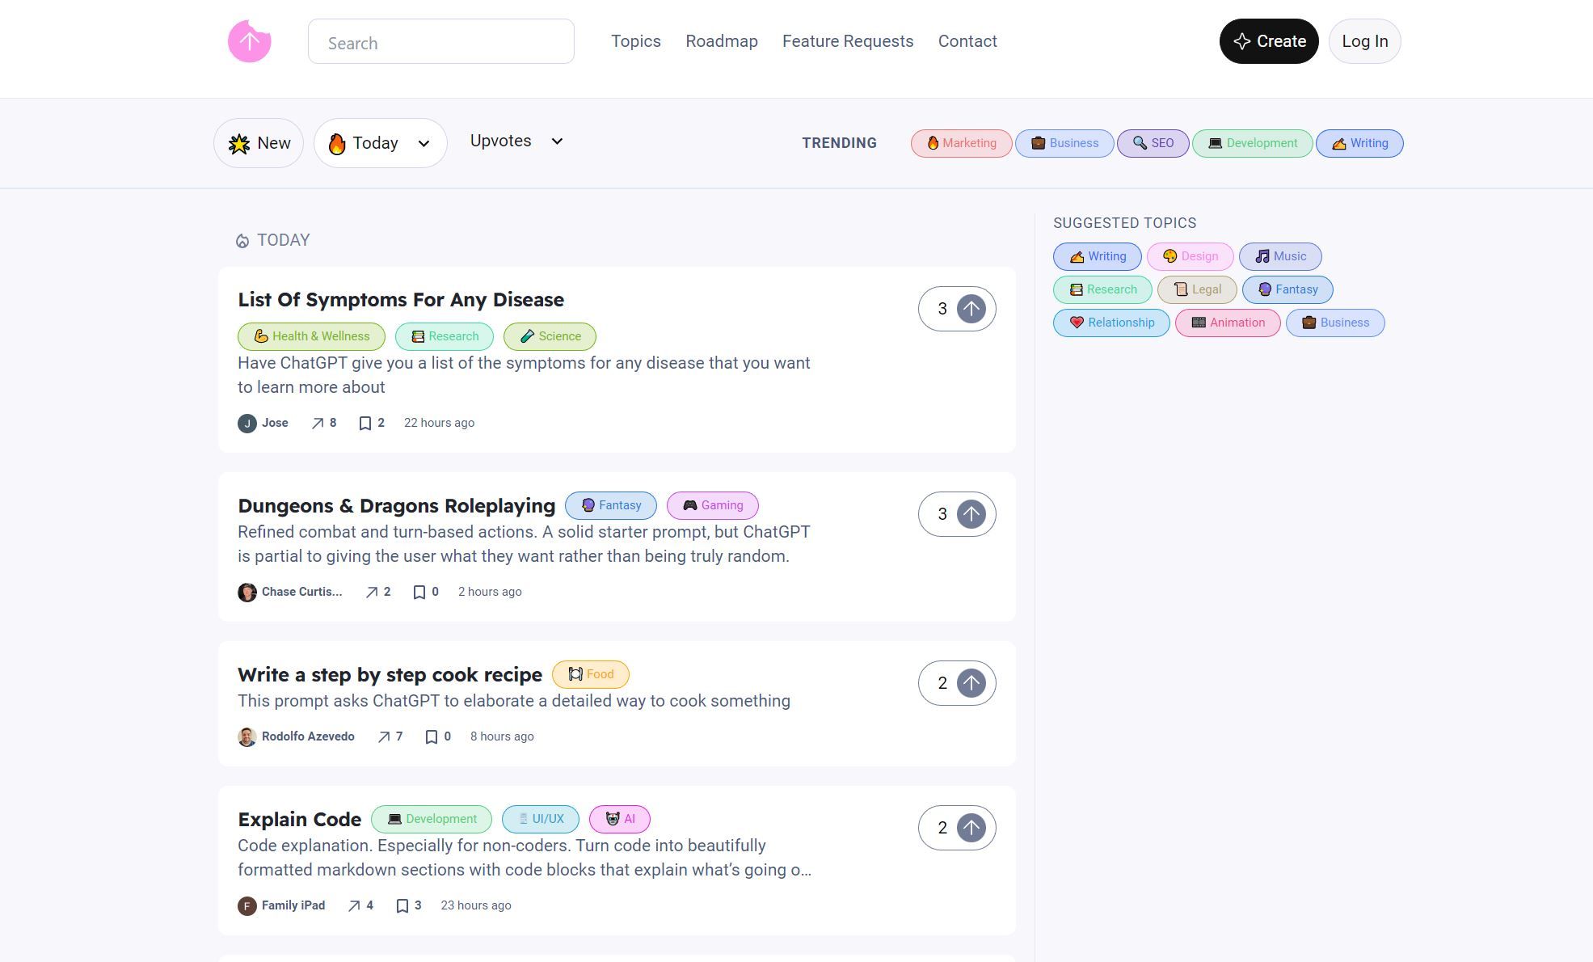Click the 'Roadmap' menu item
This screenshot has height=962, width=1593.
(x=722, y=41)
